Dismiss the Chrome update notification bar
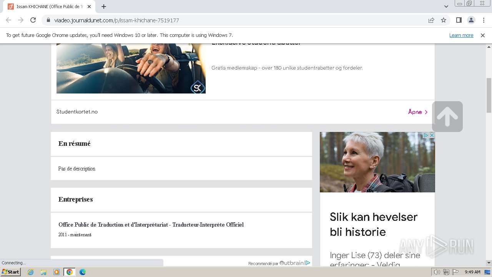 [x=483, y=35]
